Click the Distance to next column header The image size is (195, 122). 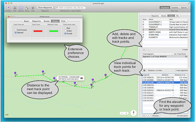click(181, 75)
